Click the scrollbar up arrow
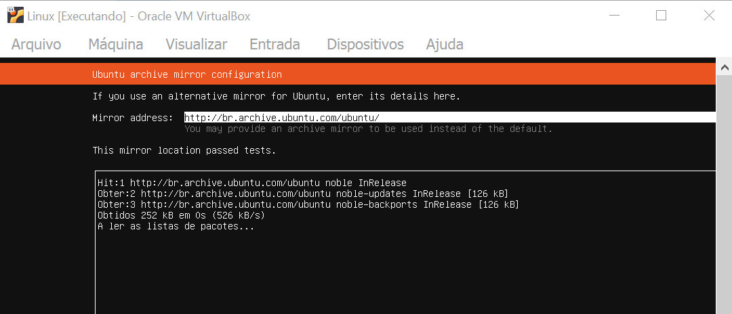The width and height of the screenshot is (732, 314). 725,68
